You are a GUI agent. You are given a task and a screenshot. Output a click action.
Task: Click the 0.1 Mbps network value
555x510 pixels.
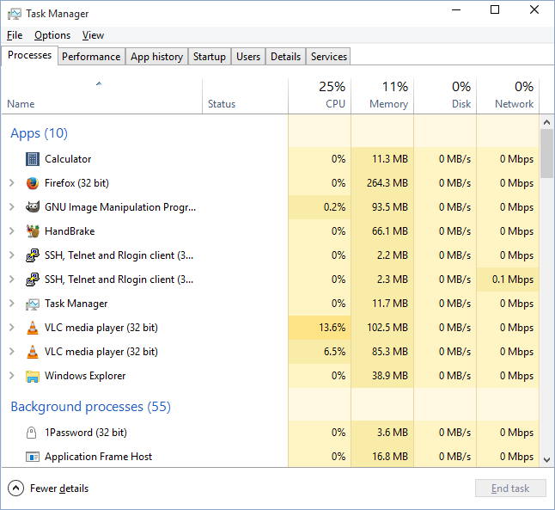(513, 280)
